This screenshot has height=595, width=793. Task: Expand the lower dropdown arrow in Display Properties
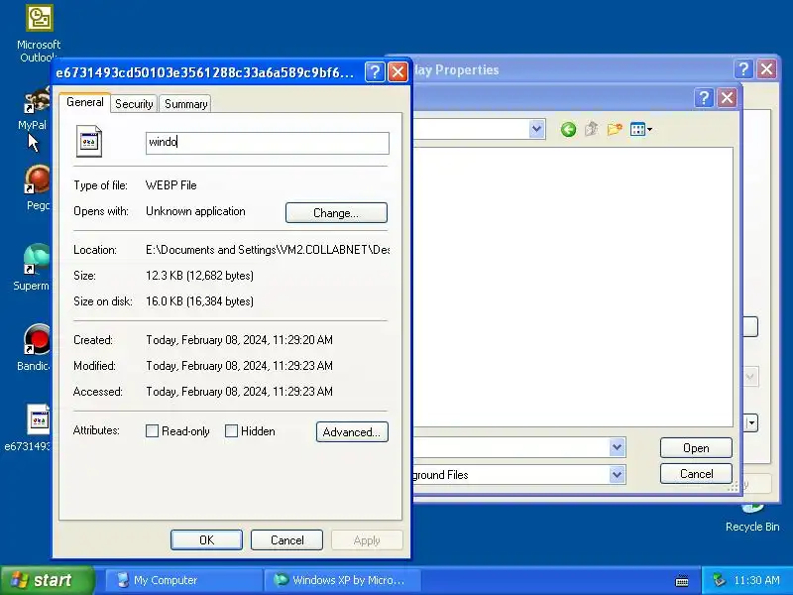coord(751,422)
